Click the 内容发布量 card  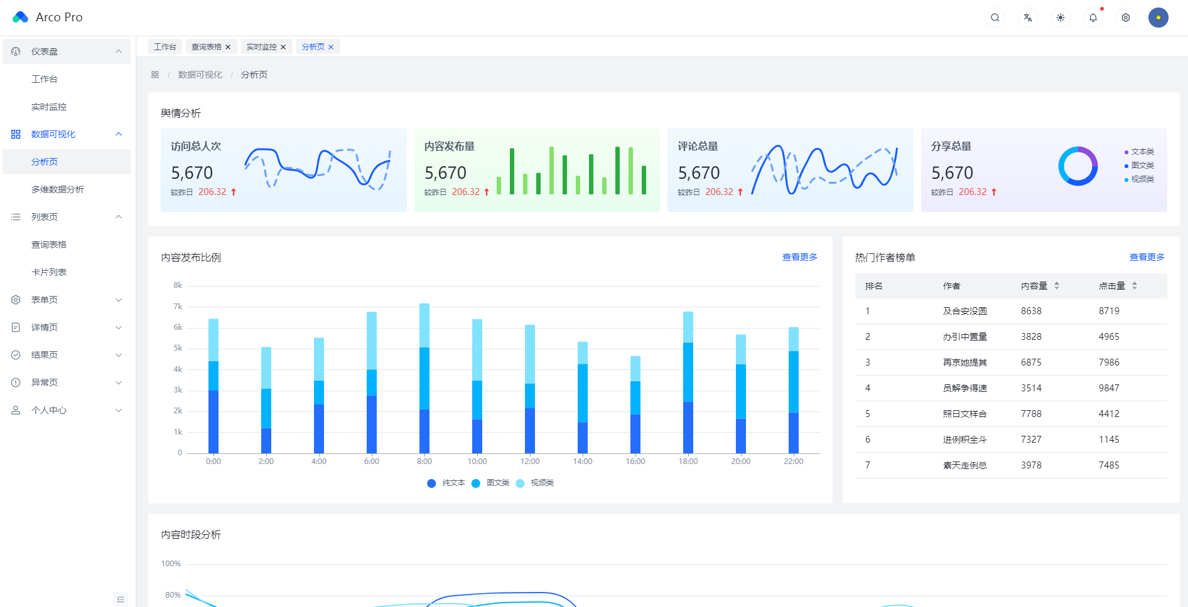tap(537, 170)
